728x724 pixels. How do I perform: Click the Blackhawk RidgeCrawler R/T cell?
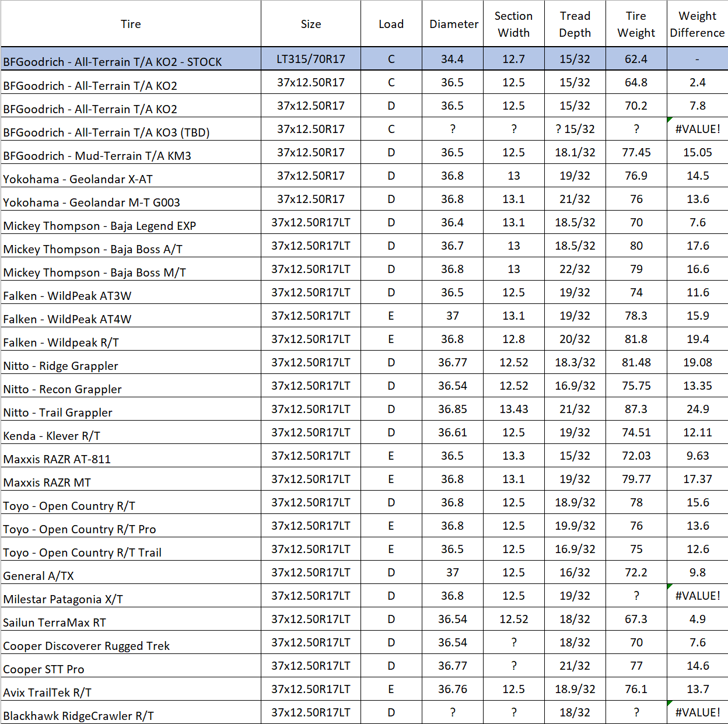point(131,712)
